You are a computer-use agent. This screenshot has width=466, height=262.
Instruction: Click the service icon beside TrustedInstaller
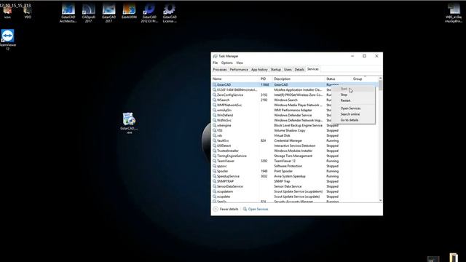pos(214,151)
